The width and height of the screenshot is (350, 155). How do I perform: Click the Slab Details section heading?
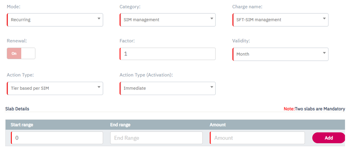[x=17, y=109]
